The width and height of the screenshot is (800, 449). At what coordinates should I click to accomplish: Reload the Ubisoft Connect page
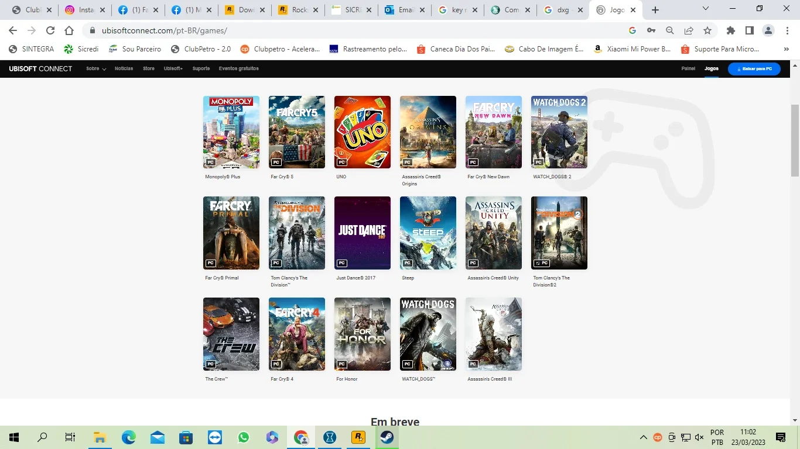click(50, 30)
